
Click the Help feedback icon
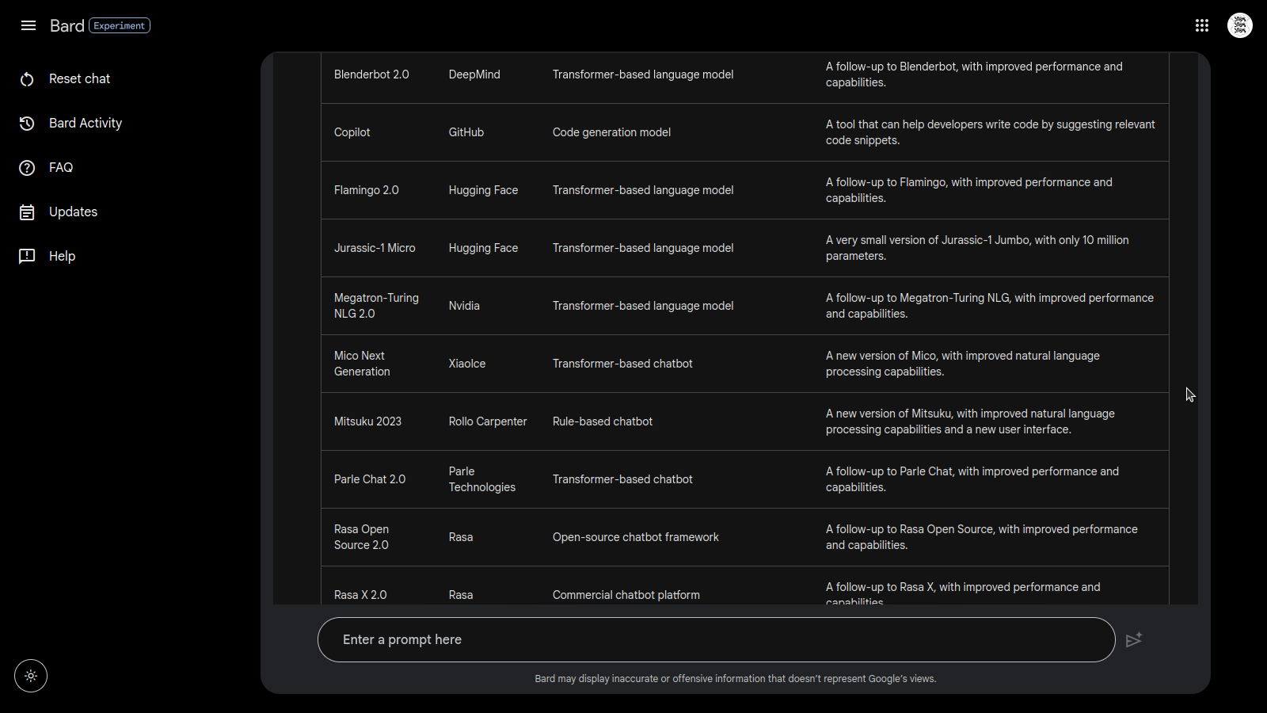(27, 257)
